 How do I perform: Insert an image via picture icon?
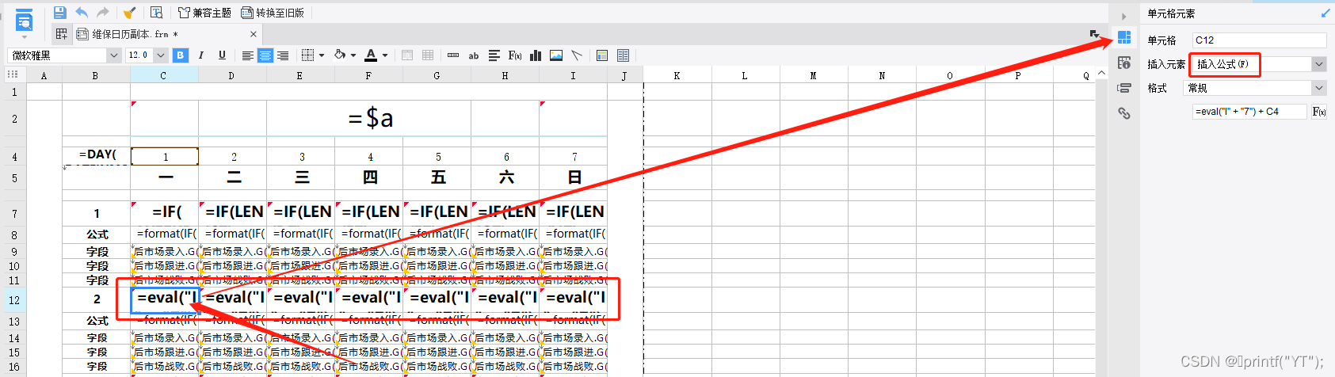(556, 55)
